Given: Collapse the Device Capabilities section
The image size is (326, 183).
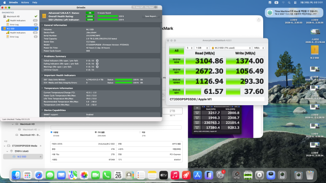Looking at the screenshot, I should [42, 110].
